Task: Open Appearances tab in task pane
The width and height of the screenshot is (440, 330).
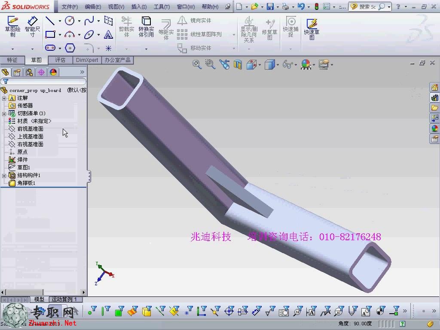Action: (x=434, y=128)
